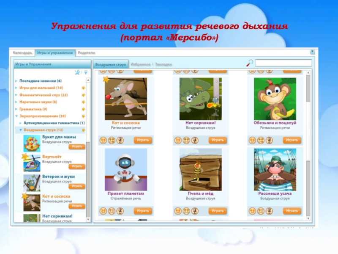This screenshot has height=254, width=338.
Task: Play the Пчела и мёд game
Action: (x=218, y=211)
